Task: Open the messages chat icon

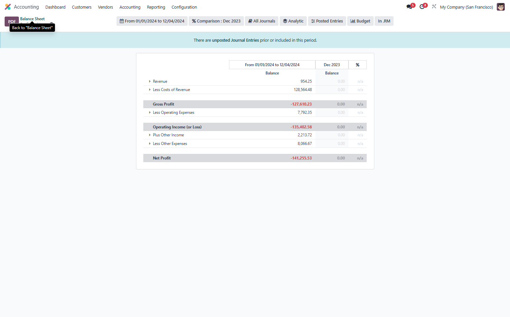Action: tap(409, 7)
